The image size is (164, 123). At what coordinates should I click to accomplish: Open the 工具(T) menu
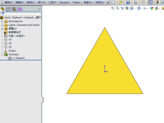click(x=52, y=2)
